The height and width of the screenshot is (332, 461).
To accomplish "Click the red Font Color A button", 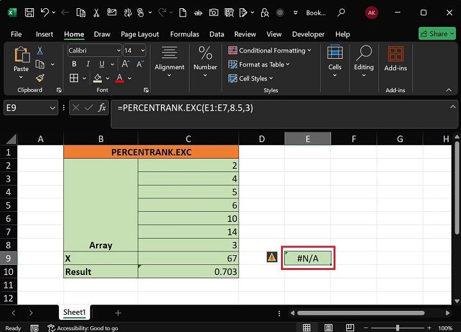I will click(119, 78).
